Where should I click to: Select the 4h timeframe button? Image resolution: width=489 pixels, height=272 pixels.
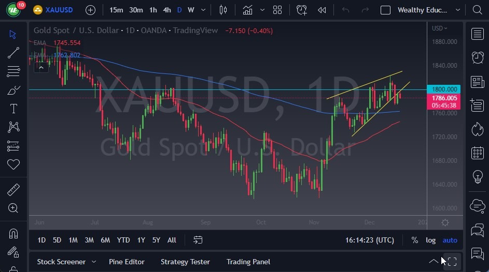(167, 10)
